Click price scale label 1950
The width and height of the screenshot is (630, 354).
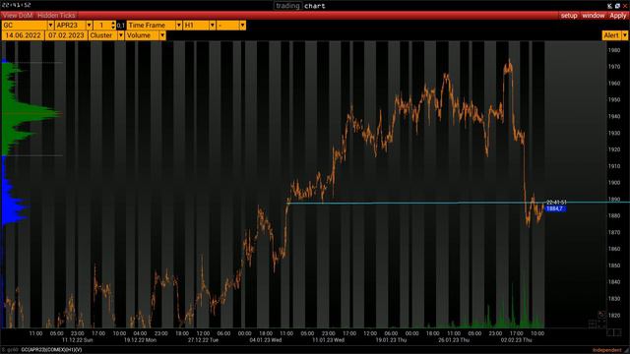tap(614, 99)
